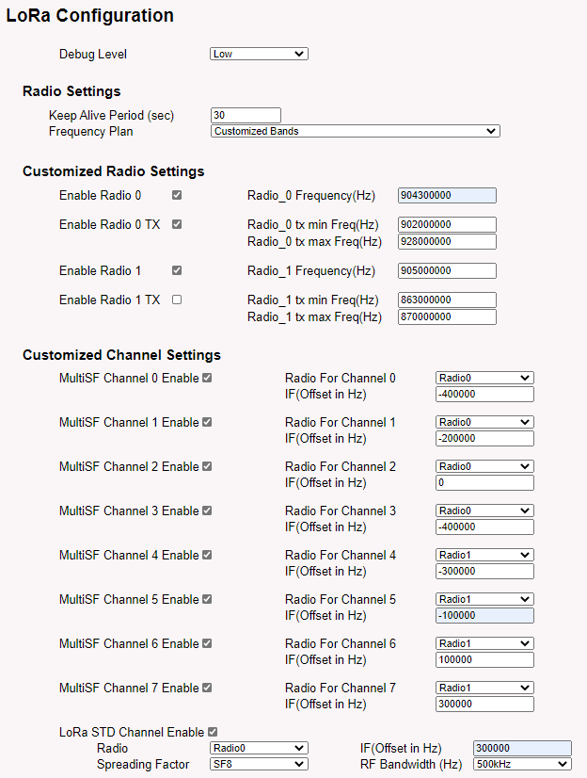587x778 pixels.
Task: Expand the RF Bandwidth (Hz) dropdown
Action: tap(522, 764)
